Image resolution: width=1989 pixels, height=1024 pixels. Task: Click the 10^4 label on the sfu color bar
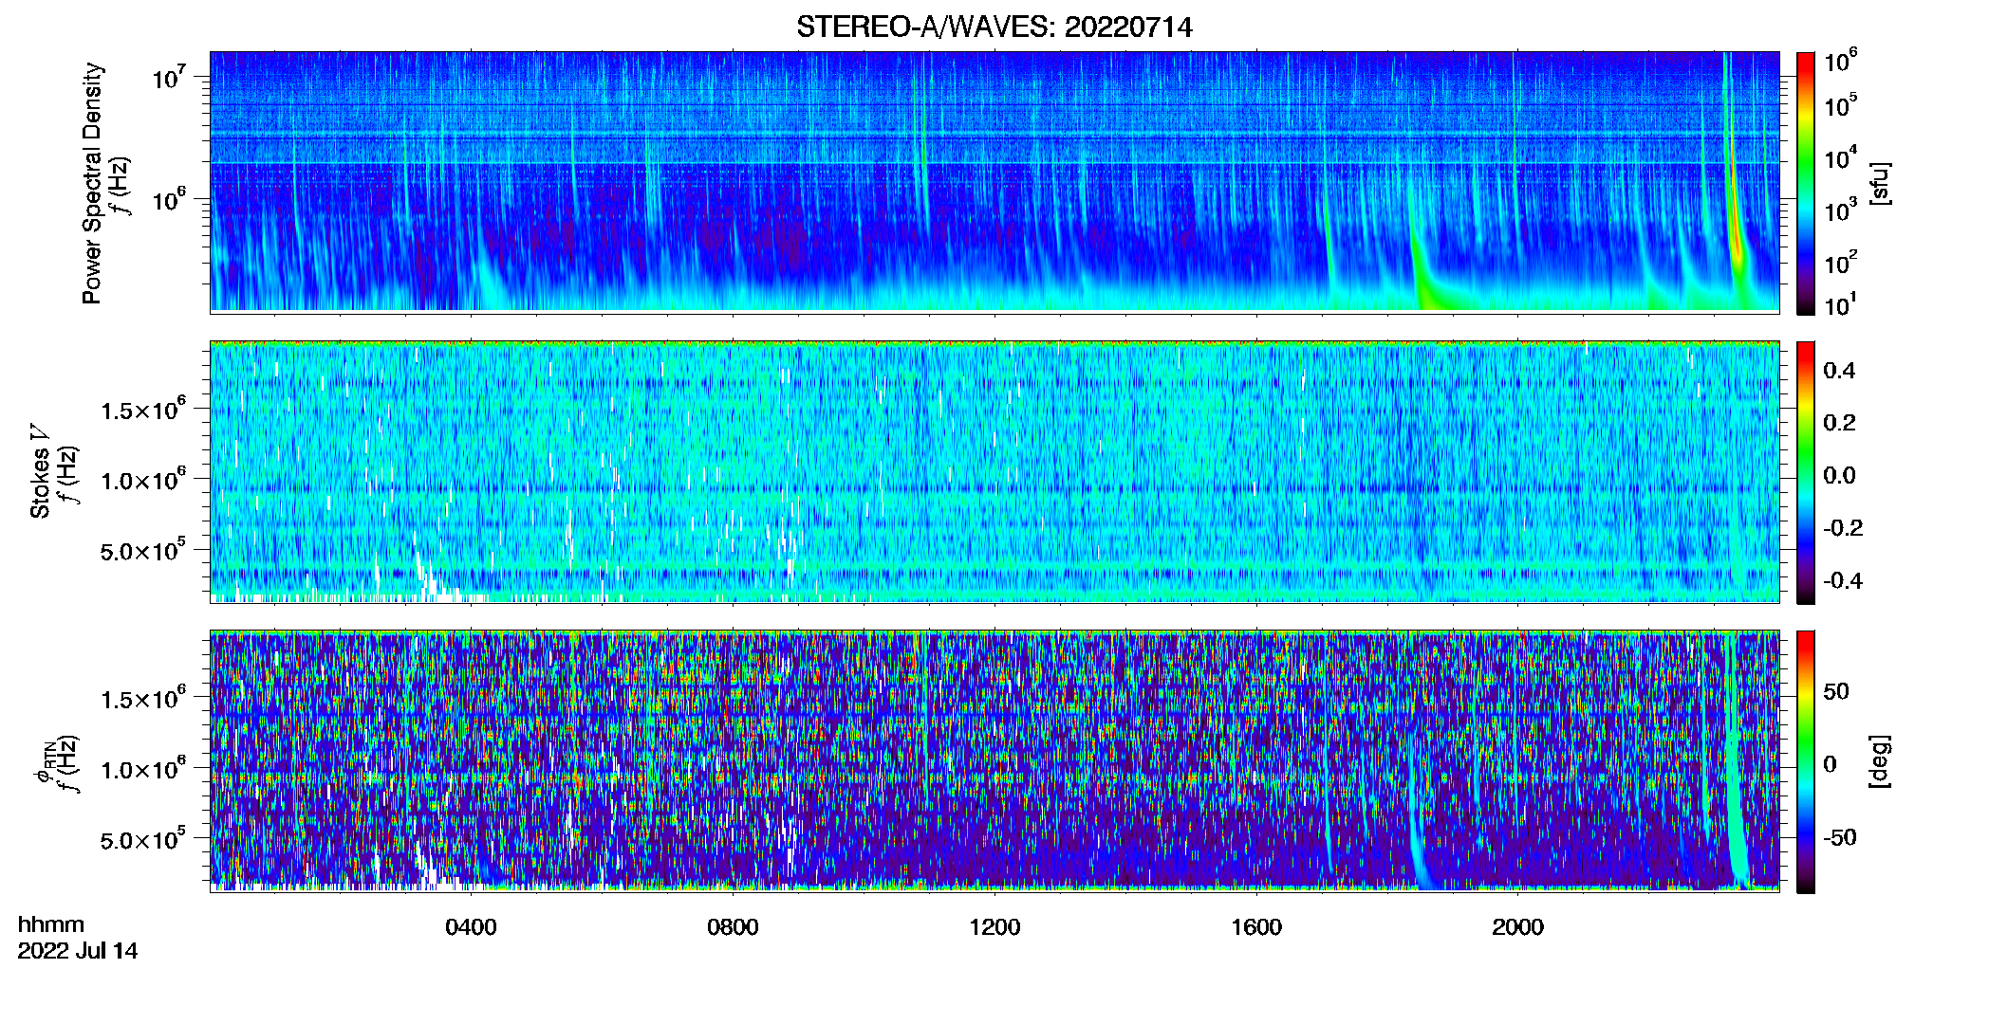[x=1841, y=158]
